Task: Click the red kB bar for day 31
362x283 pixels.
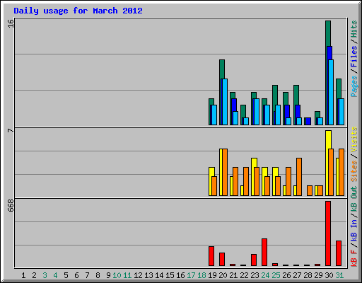Action: [x=339, y=253]
